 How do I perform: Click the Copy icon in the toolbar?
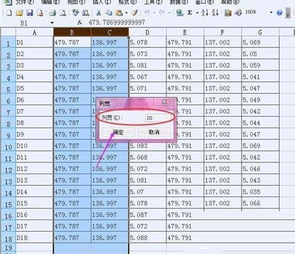tap(108, 13)
